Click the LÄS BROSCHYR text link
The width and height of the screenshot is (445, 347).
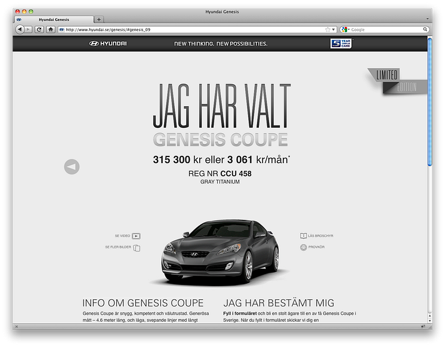tap(321, 236)
